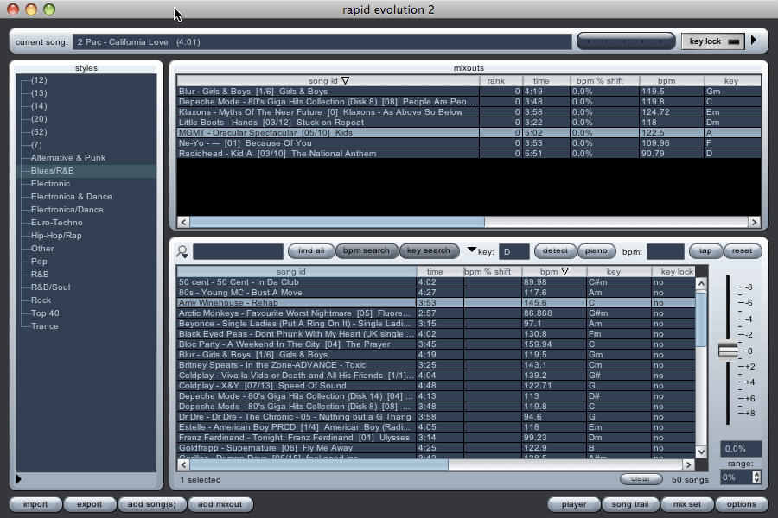Open the dropdown triangle before key field
Screen dimensions: 778x518
[x=471, y=250]
